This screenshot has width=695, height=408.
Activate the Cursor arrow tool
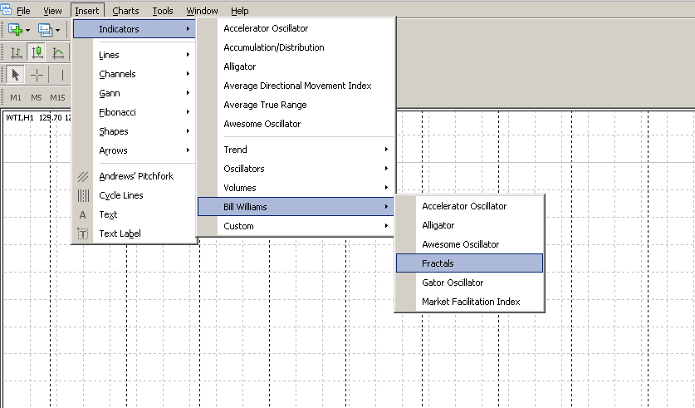point(15,75)
